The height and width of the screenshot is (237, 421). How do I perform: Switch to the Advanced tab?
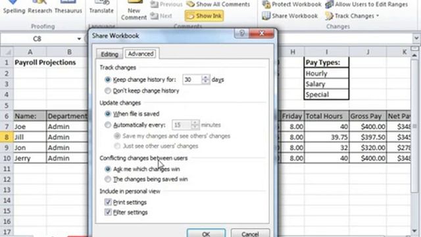[x=141, y=53]
